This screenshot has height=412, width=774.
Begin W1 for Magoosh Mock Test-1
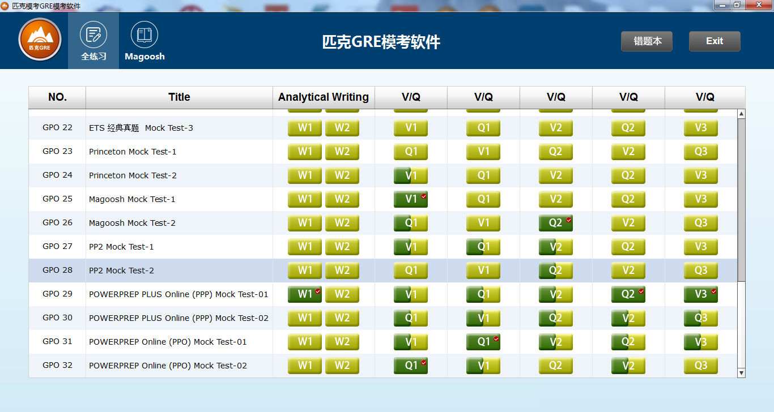click(305, 199)
